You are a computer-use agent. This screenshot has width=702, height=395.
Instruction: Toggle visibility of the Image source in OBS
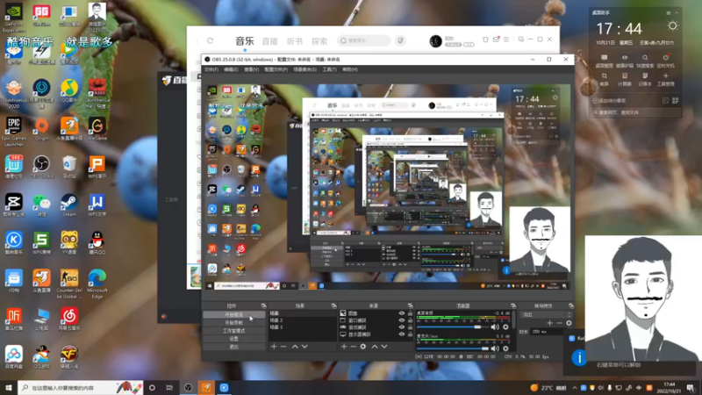[402, 313]
